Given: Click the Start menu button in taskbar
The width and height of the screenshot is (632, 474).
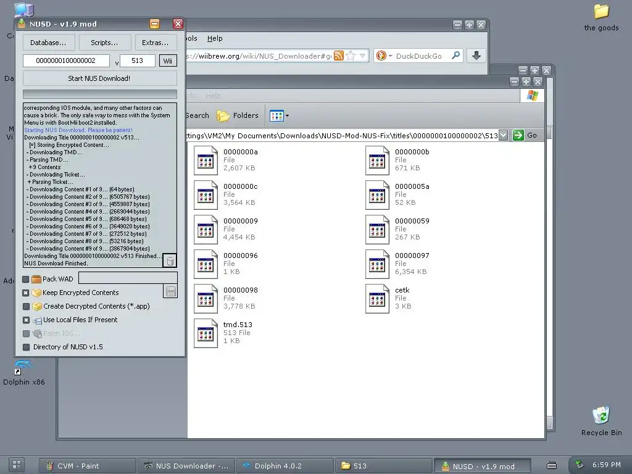Looking at the screenshot, I should pyautogui.click(x=17, y=464).
